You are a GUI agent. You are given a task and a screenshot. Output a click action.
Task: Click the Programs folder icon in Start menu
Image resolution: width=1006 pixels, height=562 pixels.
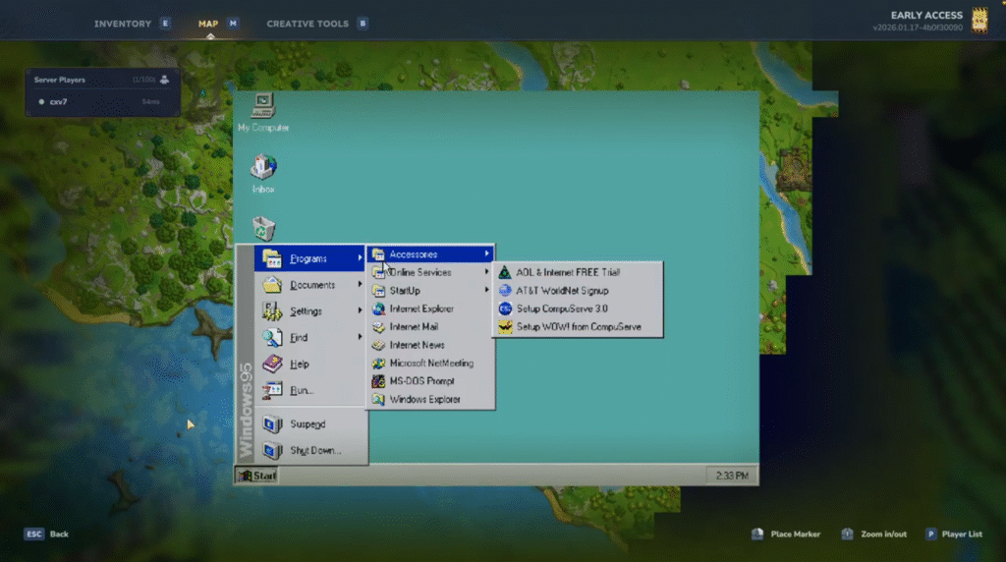272,258
